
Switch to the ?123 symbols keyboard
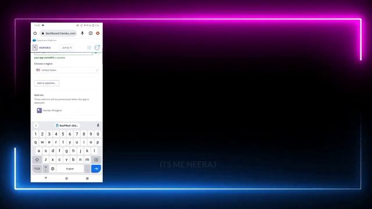37,169
